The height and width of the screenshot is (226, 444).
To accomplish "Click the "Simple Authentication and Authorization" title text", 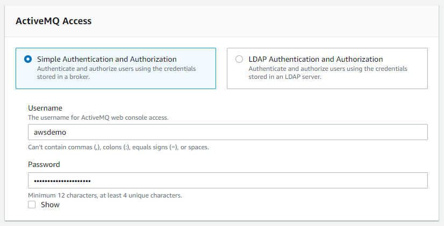I will (106, 59).
